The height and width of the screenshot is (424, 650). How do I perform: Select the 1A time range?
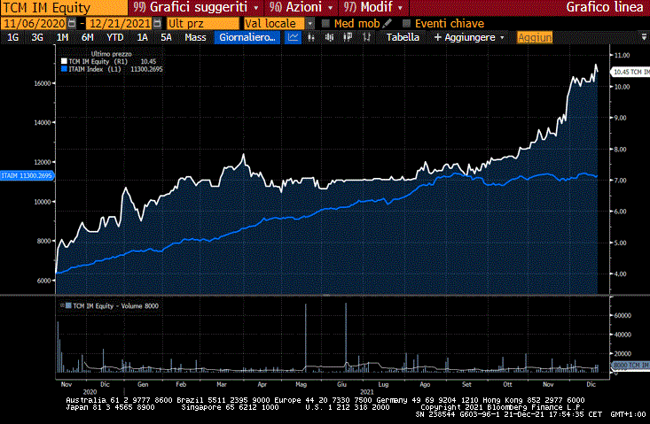pyautogui.click(x=142, y=38)
